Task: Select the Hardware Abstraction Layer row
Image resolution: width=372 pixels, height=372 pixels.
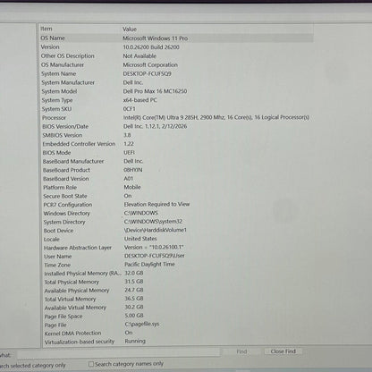Action: coord(176,248)
